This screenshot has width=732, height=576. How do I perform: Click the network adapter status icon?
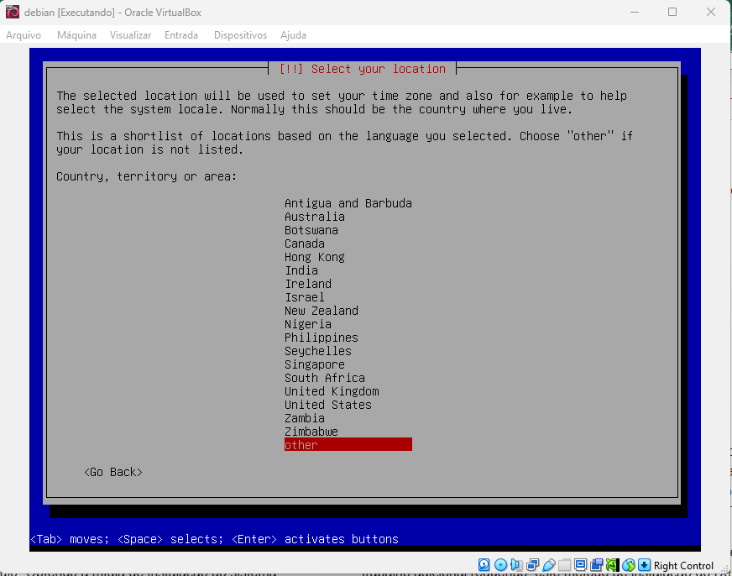[x=533, y=565]
